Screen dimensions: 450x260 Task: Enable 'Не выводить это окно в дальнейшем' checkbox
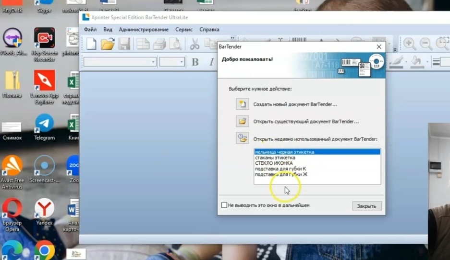coord(224,205)
